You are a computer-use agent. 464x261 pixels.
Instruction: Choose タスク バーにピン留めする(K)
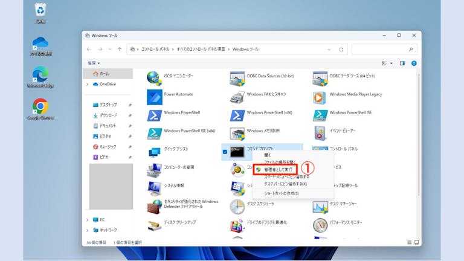coord(285,184)
